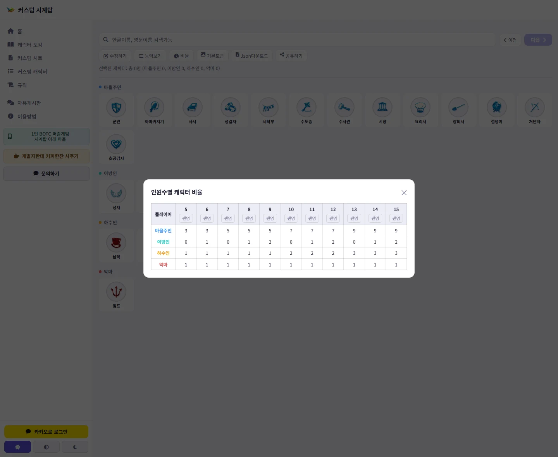This screenshot has height=457, width=558.
Task: Open 커스텀 캐릭터 in the sidebar
Action: click(46, 72)
